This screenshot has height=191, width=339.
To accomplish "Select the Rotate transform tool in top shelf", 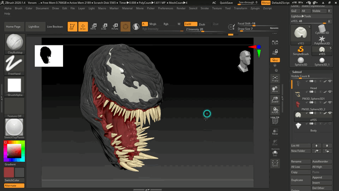I will point(115,26).
